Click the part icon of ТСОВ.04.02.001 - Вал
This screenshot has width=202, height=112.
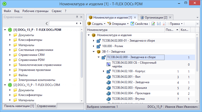click(109, 77)
